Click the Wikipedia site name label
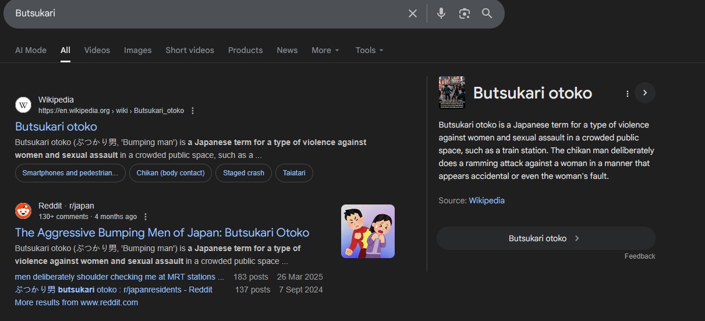Viewport: 705px width, 321px height. click(x=56, y=100)
